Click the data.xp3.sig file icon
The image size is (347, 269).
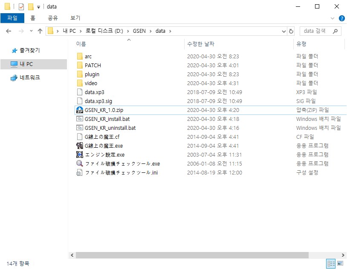(80, 101)
